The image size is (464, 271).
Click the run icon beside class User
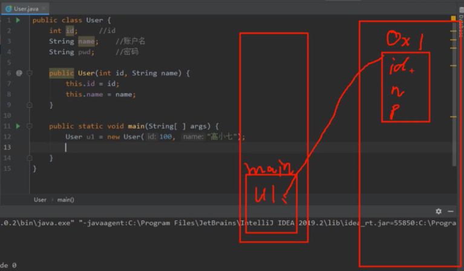point(18,20)
